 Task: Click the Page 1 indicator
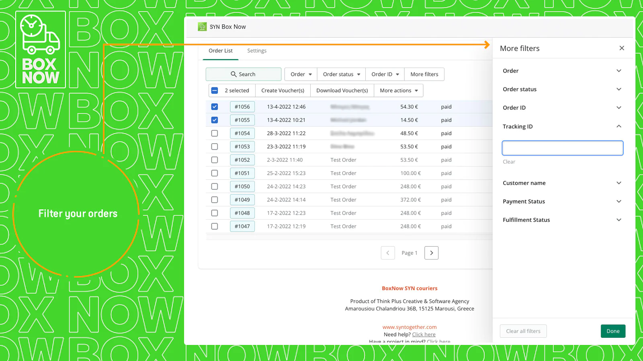pos(410,253)
